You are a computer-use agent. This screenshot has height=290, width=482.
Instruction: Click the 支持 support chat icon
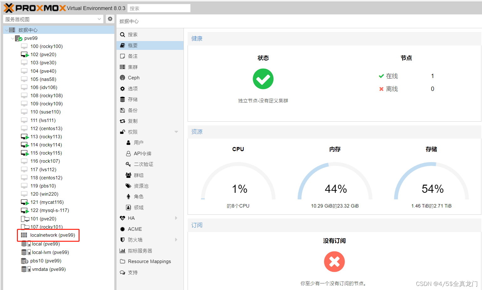(122, 272)
